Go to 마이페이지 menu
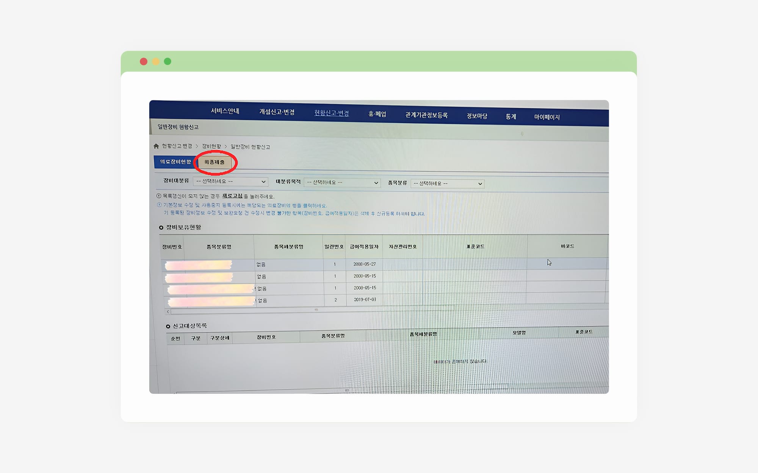Screen dimensions: 758x473 [x=547, y=117]
